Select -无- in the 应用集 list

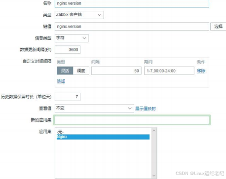coord(103,132)
